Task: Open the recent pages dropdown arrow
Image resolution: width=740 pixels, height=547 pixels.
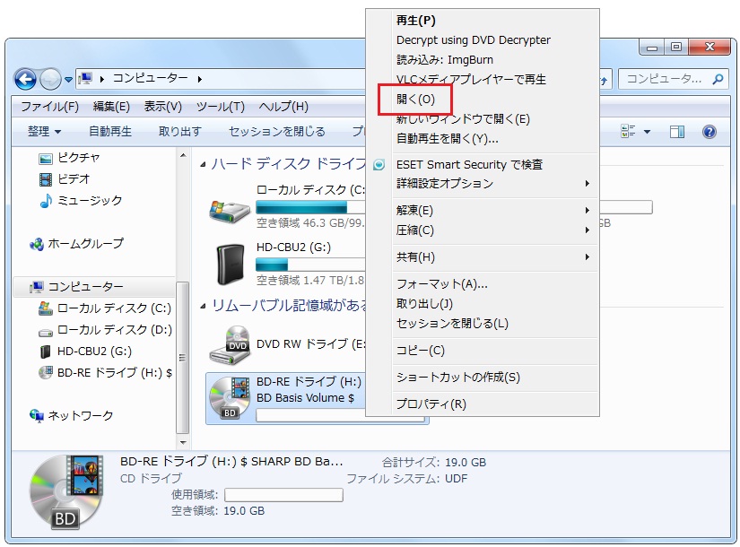Action: [68, 79]
